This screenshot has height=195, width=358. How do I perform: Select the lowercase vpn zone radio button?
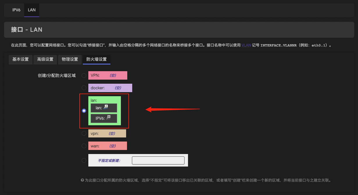(84, 133)
